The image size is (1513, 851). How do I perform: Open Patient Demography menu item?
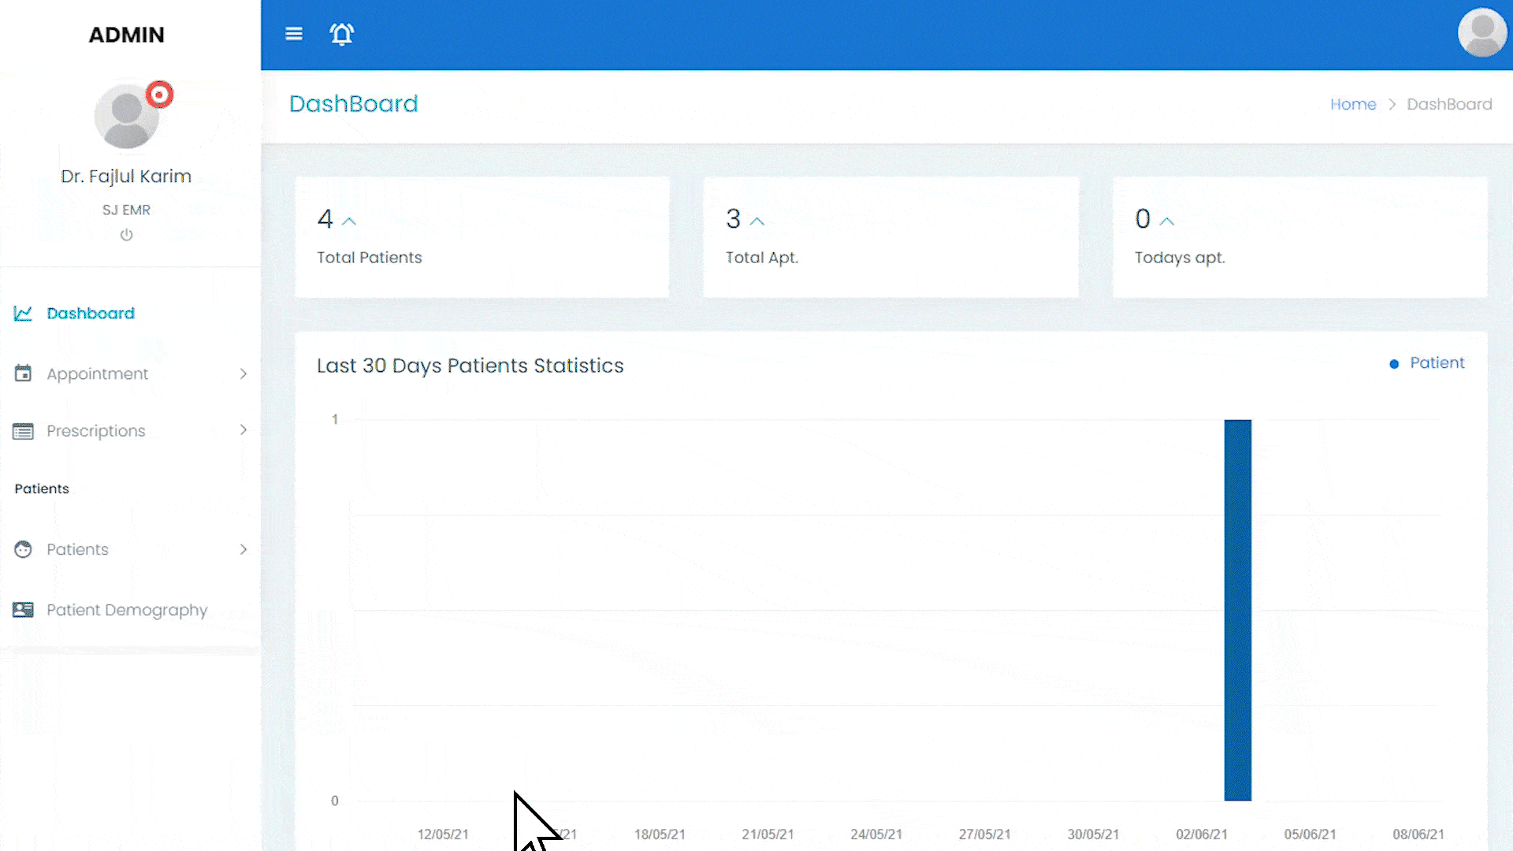(127, 610)
